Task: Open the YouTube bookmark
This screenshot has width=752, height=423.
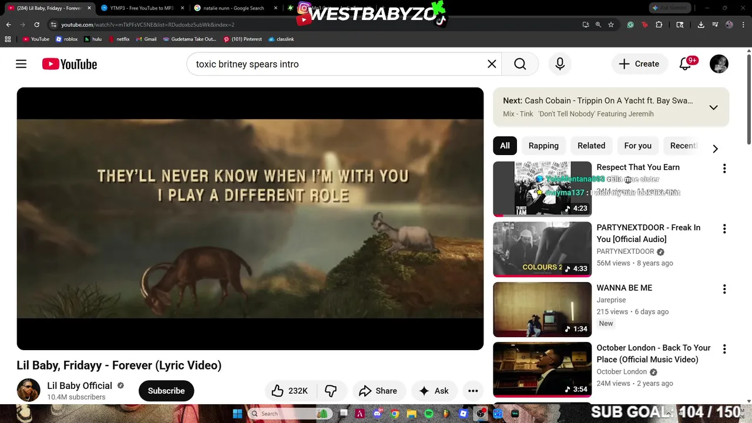Action: pos(36,39)
